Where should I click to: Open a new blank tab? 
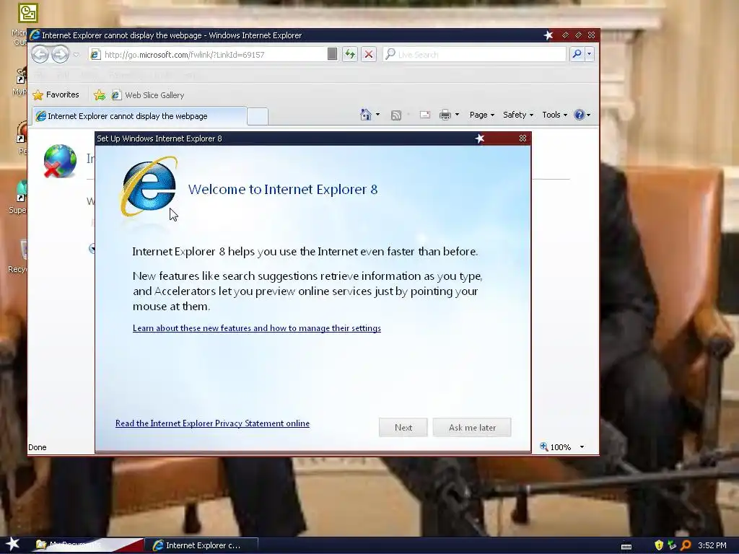(x=258, y=116)
